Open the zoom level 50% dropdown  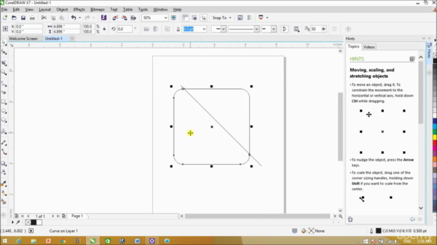[x=165, y=18]
